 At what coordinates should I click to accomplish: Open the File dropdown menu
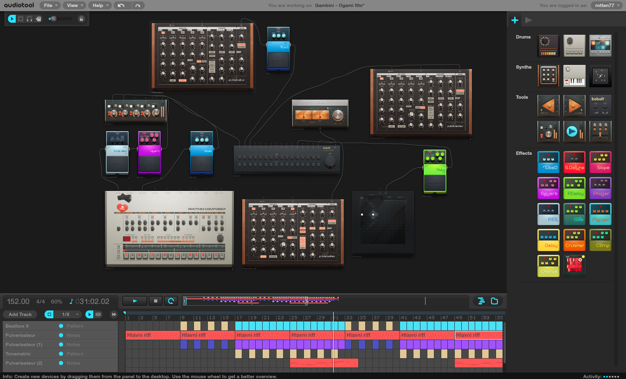click(x=50, y=6)
